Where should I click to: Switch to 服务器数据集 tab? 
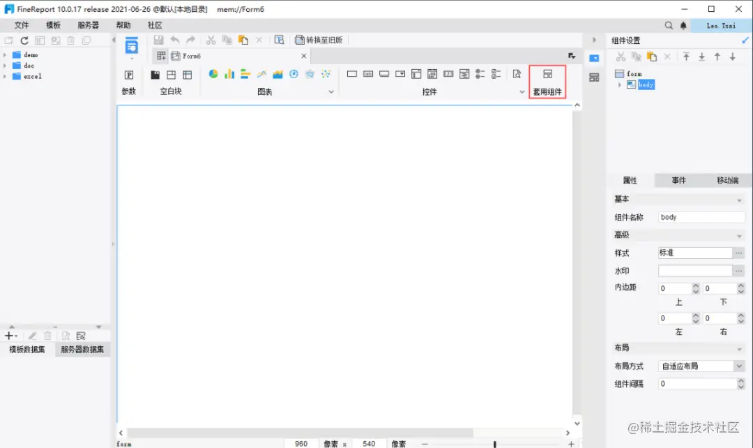coord(82,350)
